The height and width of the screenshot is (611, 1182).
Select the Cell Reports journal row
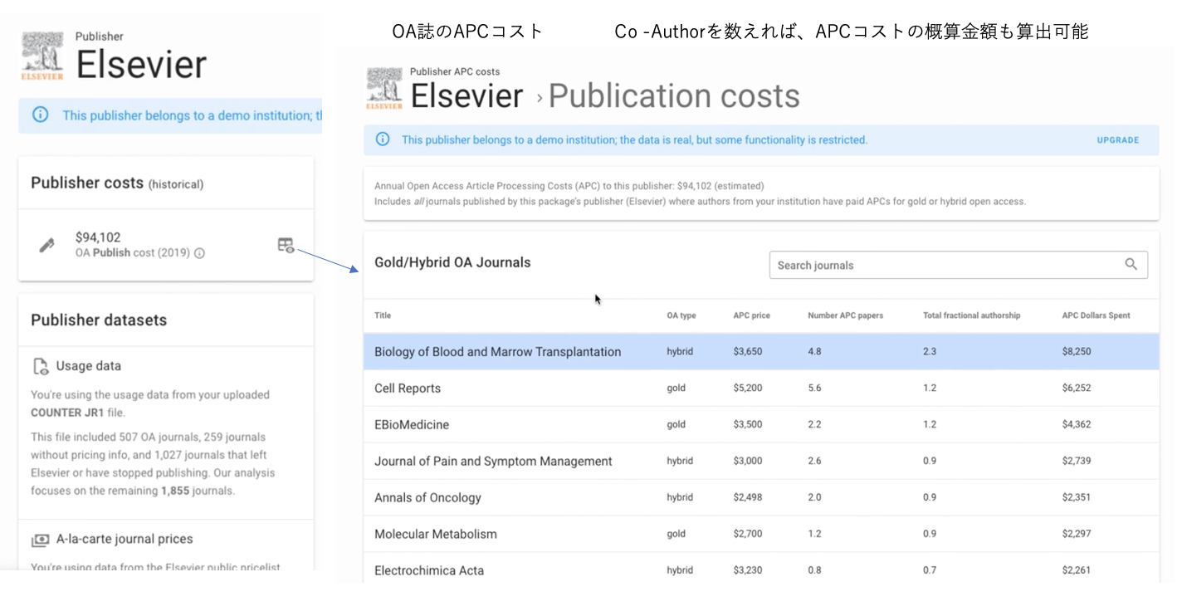pos(761,389)
